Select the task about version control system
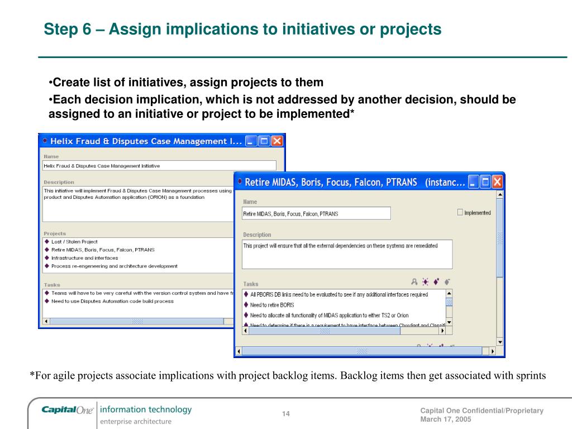572x429 pixels. point(139,293)
